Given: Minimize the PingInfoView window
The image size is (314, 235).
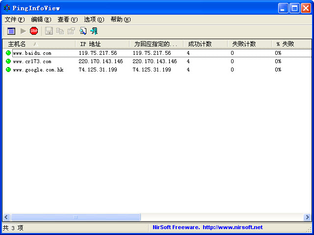Looking at the screenshot, I should pos(283,8).
